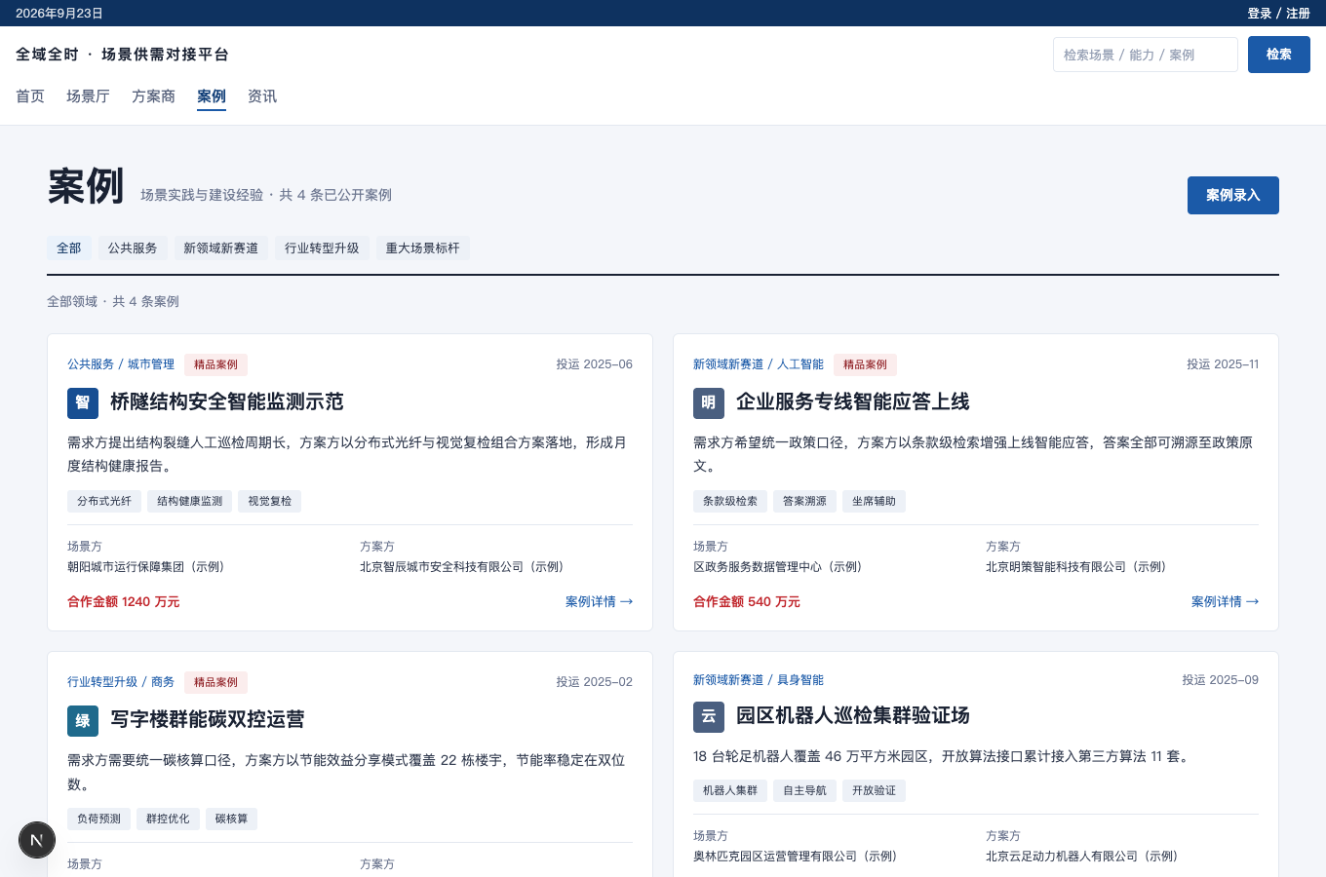
Task: Switch to the 方案商 nav tab
Action: pos(153,96)
